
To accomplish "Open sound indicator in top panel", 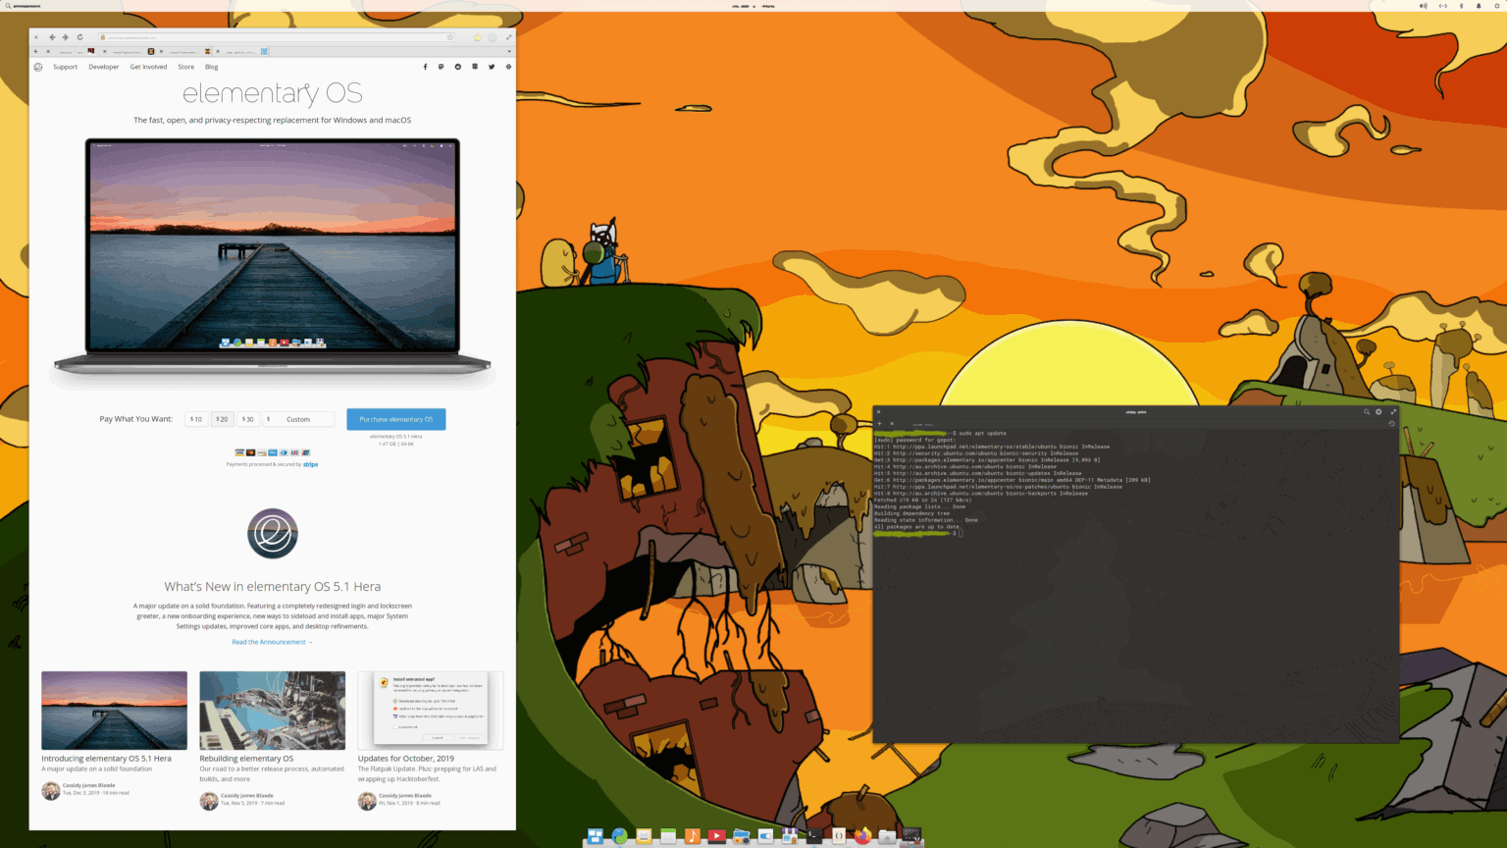I will [x=1423, y=6].
